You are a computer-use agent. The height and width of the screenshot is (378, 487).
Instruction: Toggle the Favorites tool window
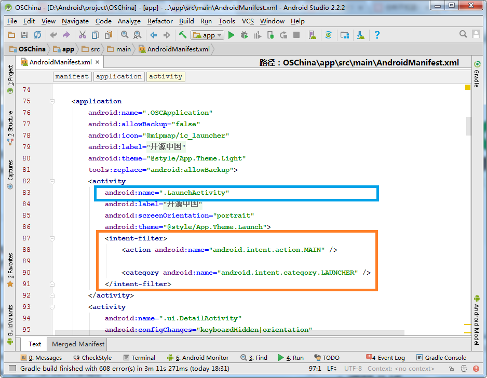coord(10,270)
